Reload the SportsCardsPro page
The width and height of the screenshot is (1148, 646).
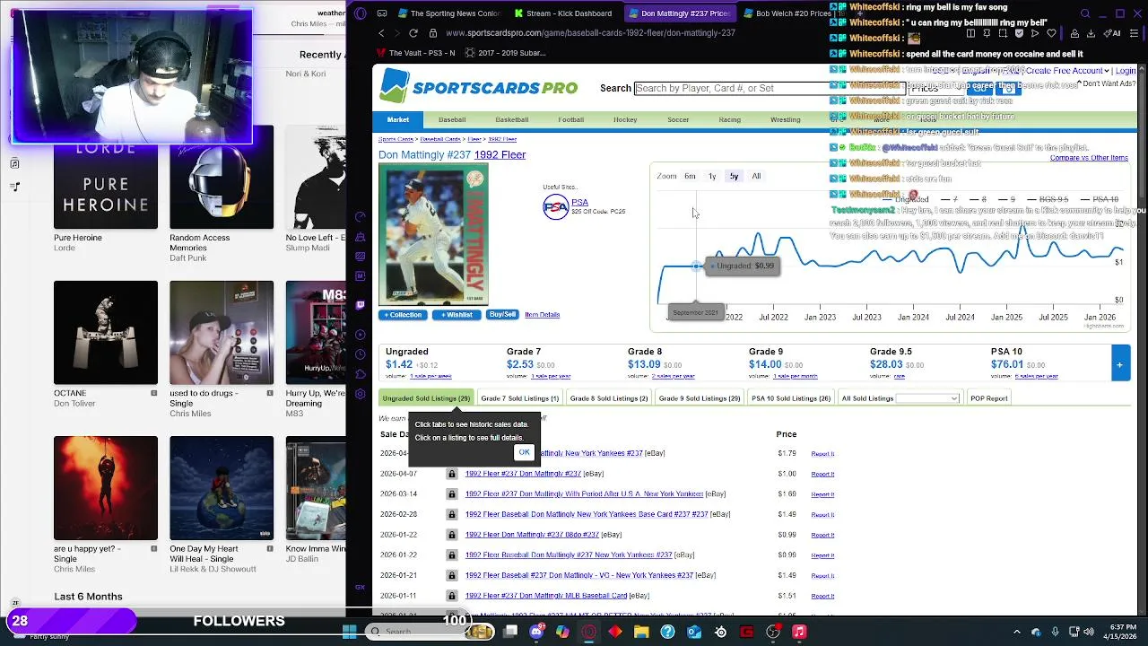413,33
